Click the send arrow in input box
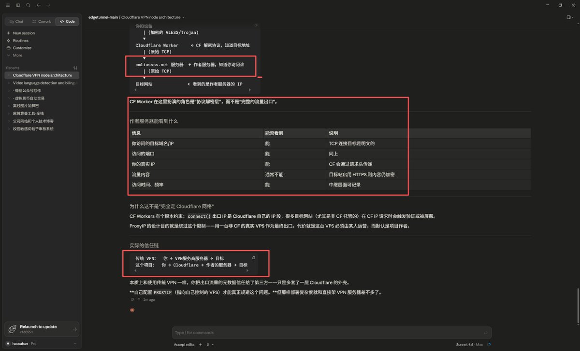Image resolution: width=580 pixels, height=351 pixels. click(x=485, y=333)
